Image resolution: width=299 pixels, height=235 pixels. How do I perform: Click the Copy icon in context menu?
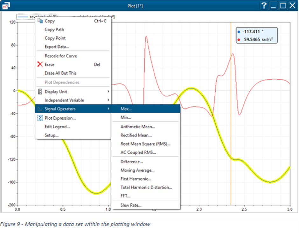point(40,21)
